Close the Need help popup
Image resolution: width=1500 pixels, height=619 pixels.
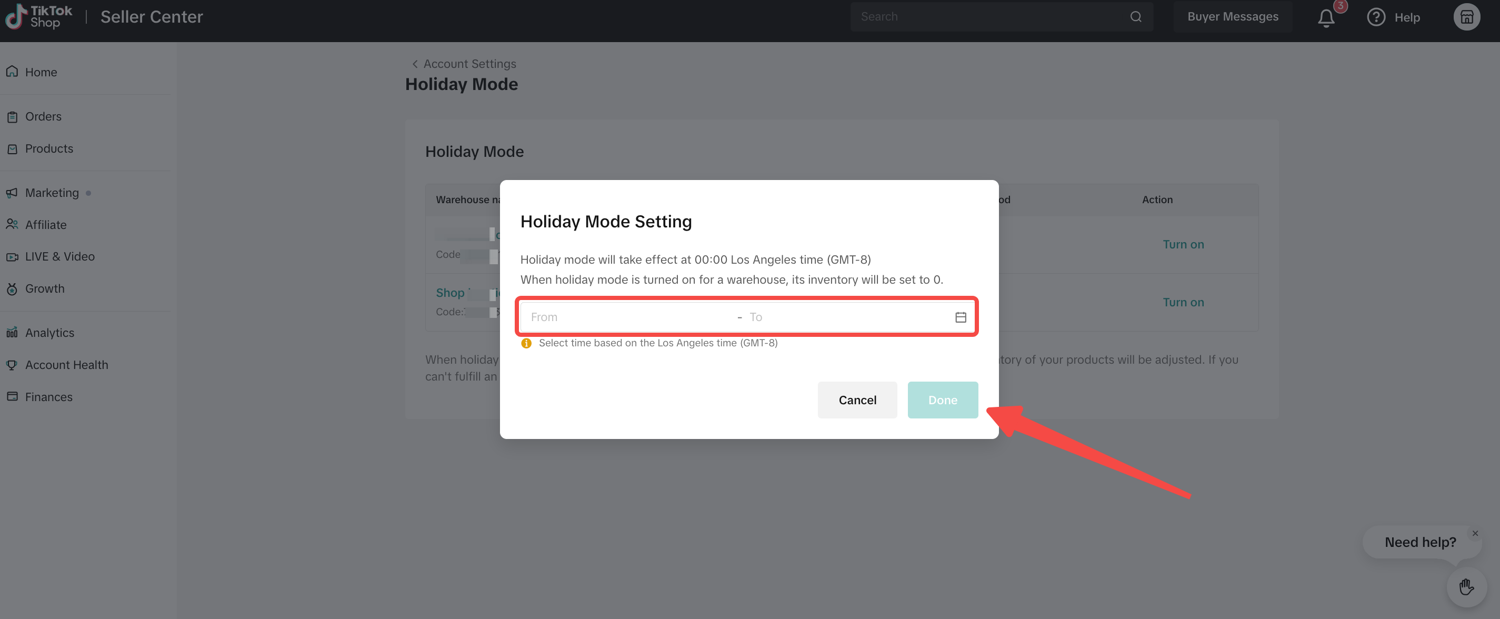(x=1475, y=533)
